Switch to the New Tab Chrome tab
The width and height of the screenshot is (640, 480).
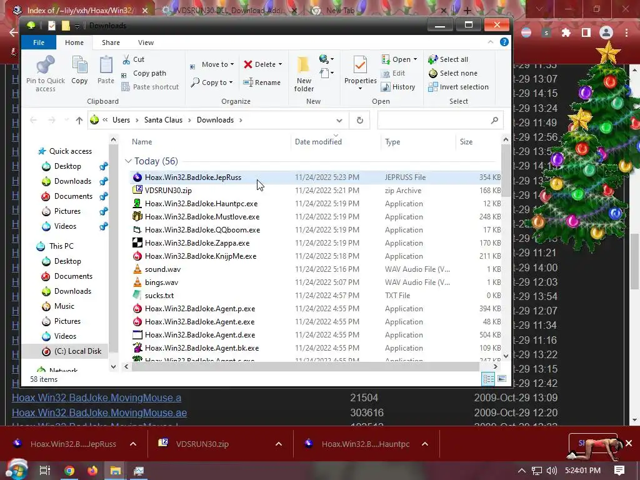point(341,10)
